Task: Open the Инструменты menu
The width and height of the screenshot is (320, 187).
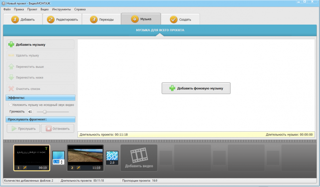Action: tap(61, 10)
